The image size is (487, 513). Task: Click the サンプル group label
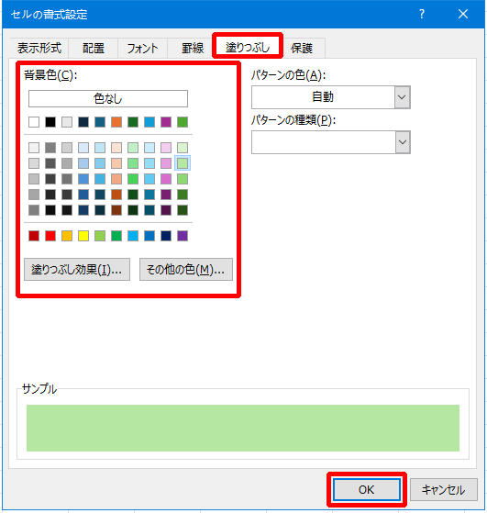pos(39,389)
